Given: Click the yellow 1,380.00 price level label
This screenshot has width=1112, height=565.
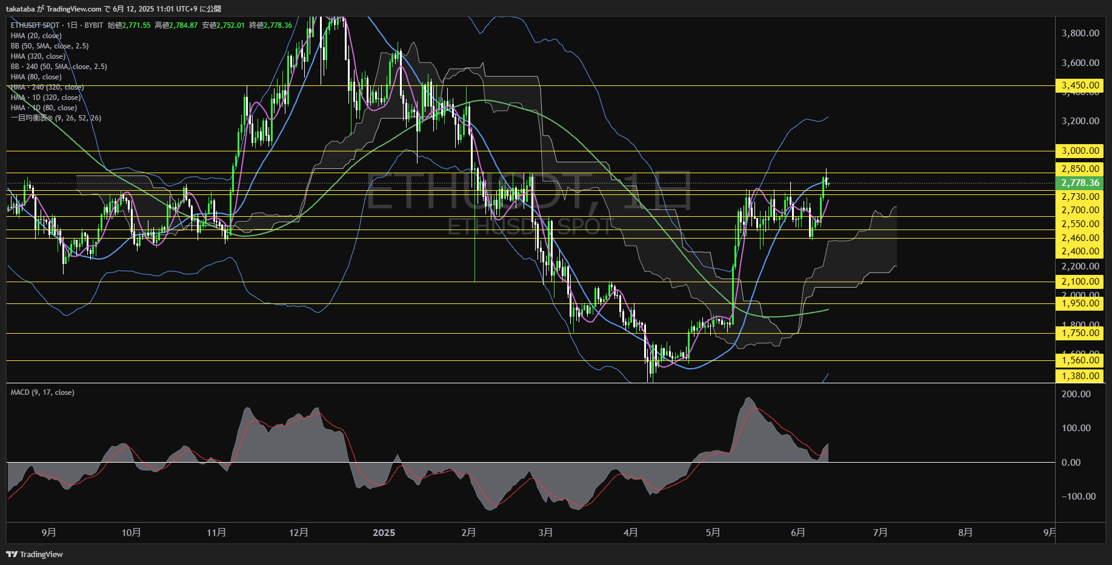Looking at the screenshot, I should [1080, 376].
